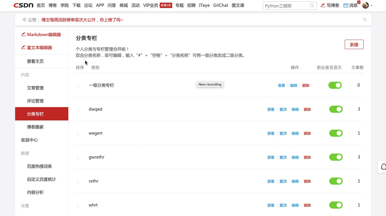The image size is (386, 216).
Task: Toggle display switch for dwqed
Action: 336,109
